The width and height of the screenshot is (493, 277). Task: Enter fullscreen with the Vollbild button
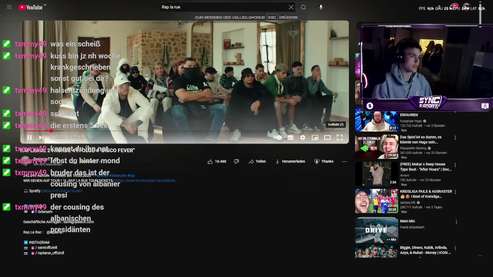point(340,137)
